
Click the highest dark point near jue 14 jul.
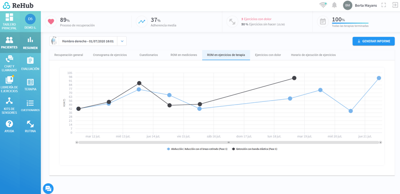139,83
